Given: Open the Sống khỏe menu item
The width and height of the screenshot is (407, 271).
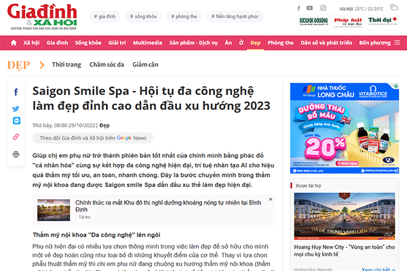Looking at the screenshot, I should 88,43.
